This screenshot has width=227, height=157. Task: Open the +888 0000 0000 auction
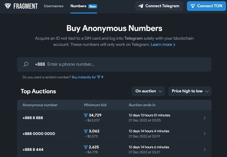click(114, 134)
